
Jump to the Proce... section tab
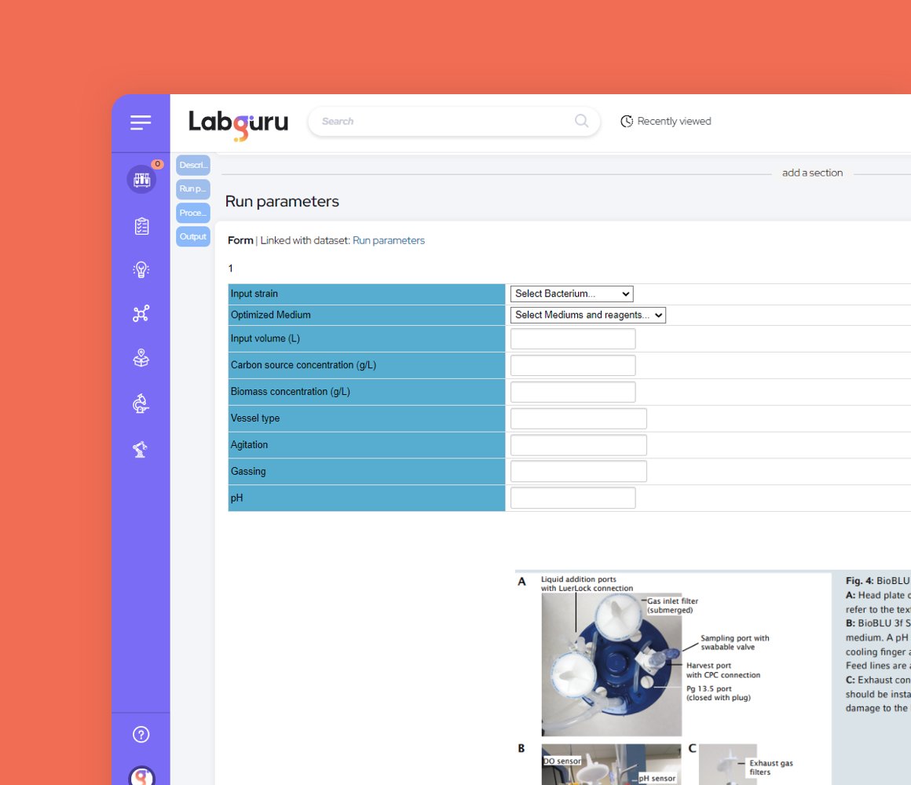pyautogui.click(x=192, y=213)
